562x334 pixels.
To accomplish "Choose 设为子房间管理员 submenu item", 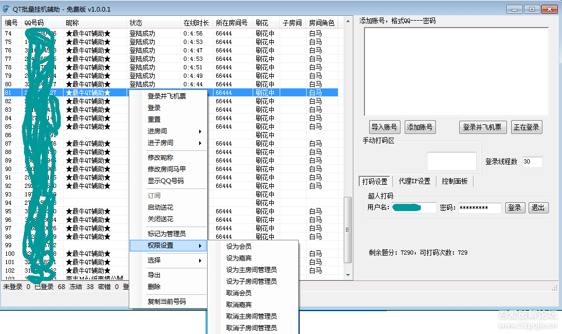I will pyautogui.click(x=251, y=282).
